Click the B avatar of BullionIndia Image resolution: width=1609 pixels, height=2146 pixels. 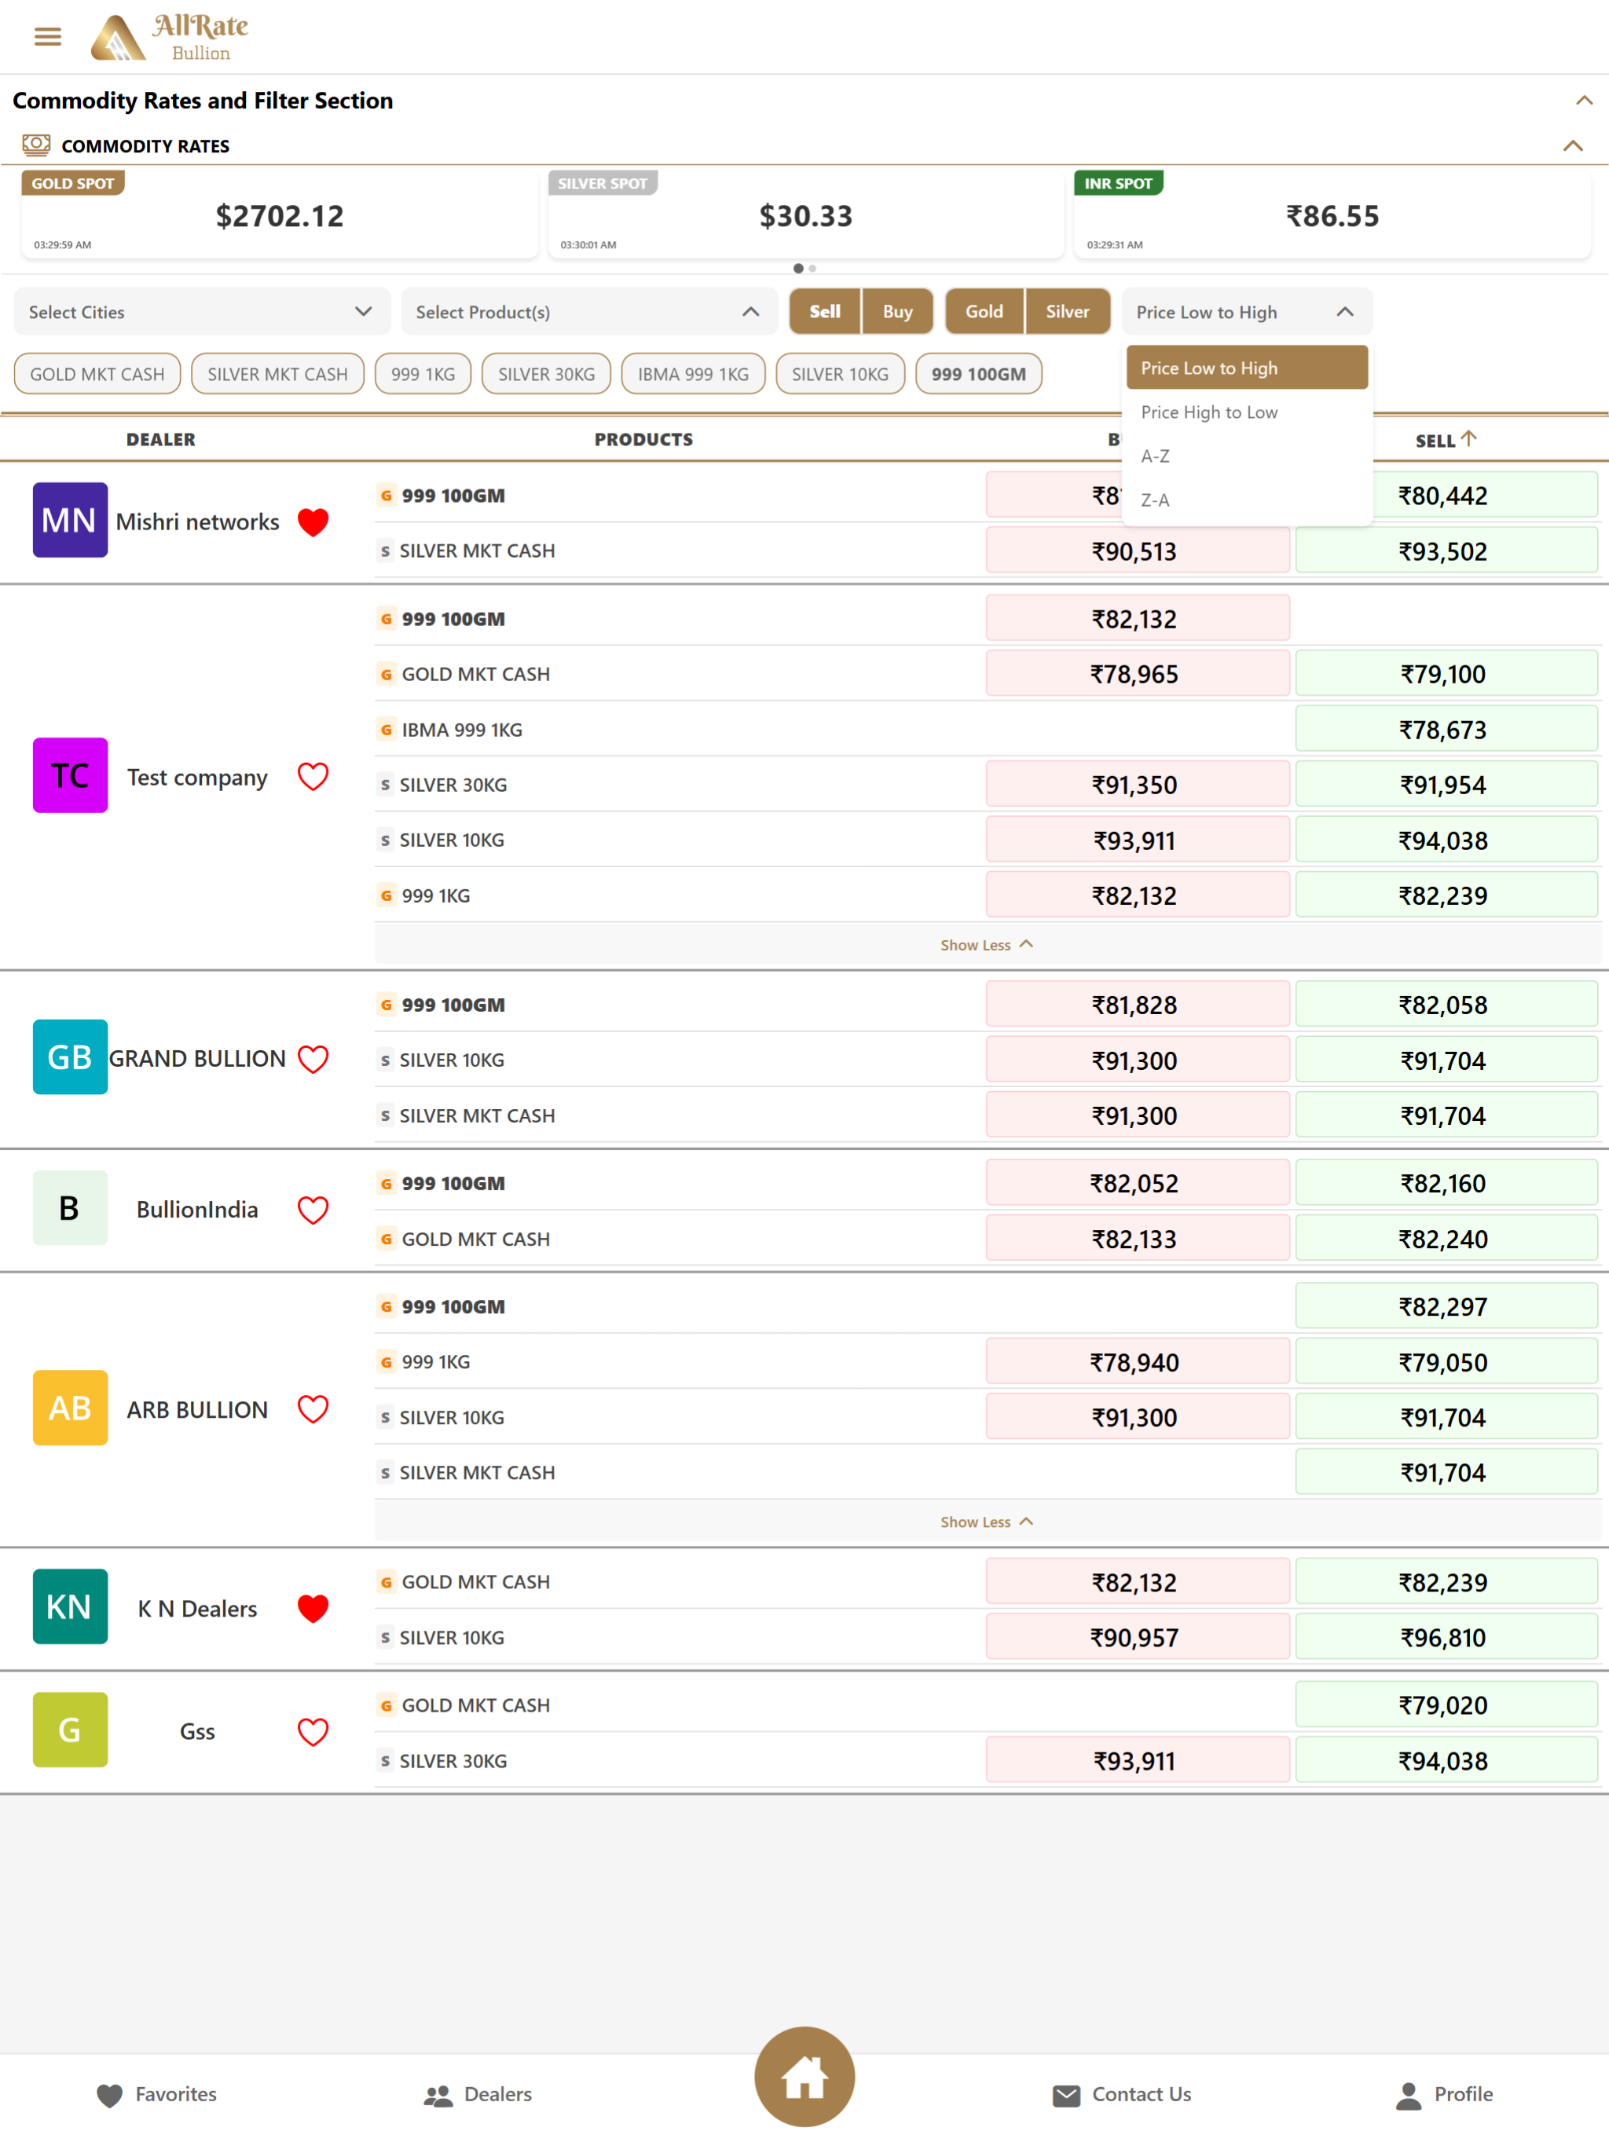(70, 1208)
